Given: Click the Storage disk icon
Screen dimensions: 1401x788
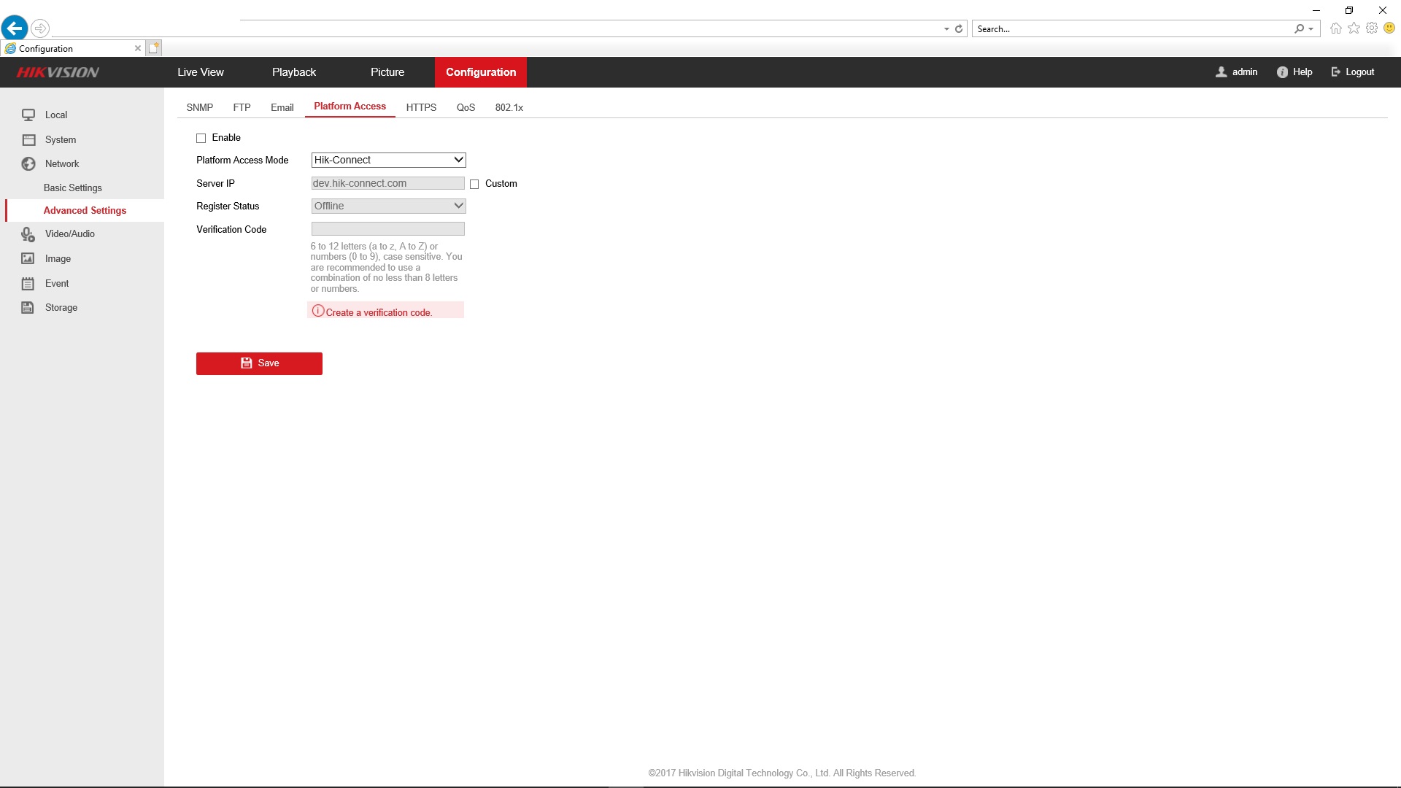Looking at the screenshot, I should [x=28, y=307].
